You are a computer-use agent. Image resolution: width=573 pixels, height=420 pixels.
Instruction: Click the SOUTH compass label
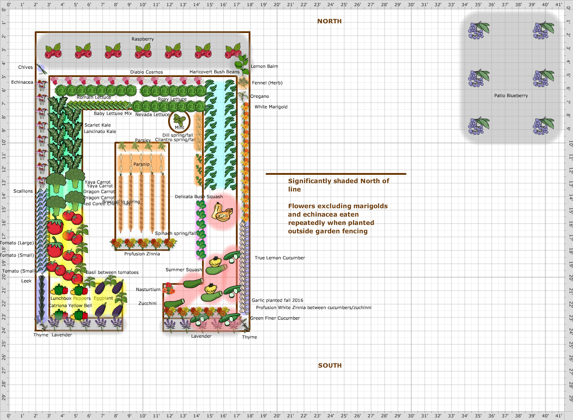click(x=330, y=365)
